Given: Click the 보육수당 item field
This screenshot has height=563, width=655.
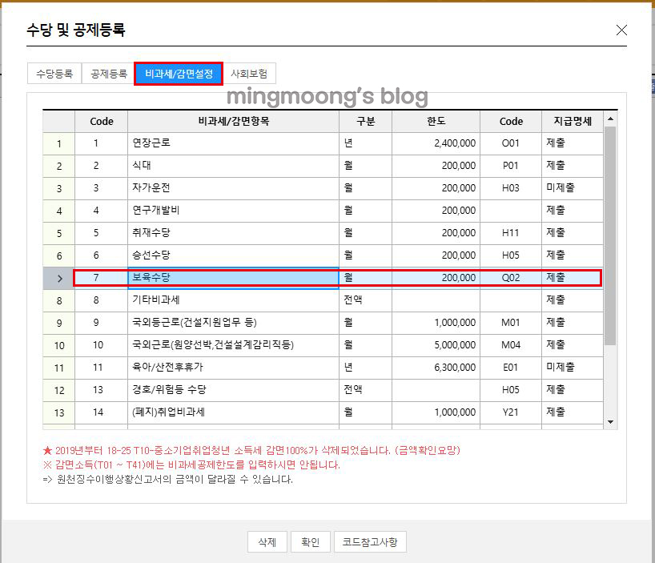Looking at the screenshot, I should 233,278.
